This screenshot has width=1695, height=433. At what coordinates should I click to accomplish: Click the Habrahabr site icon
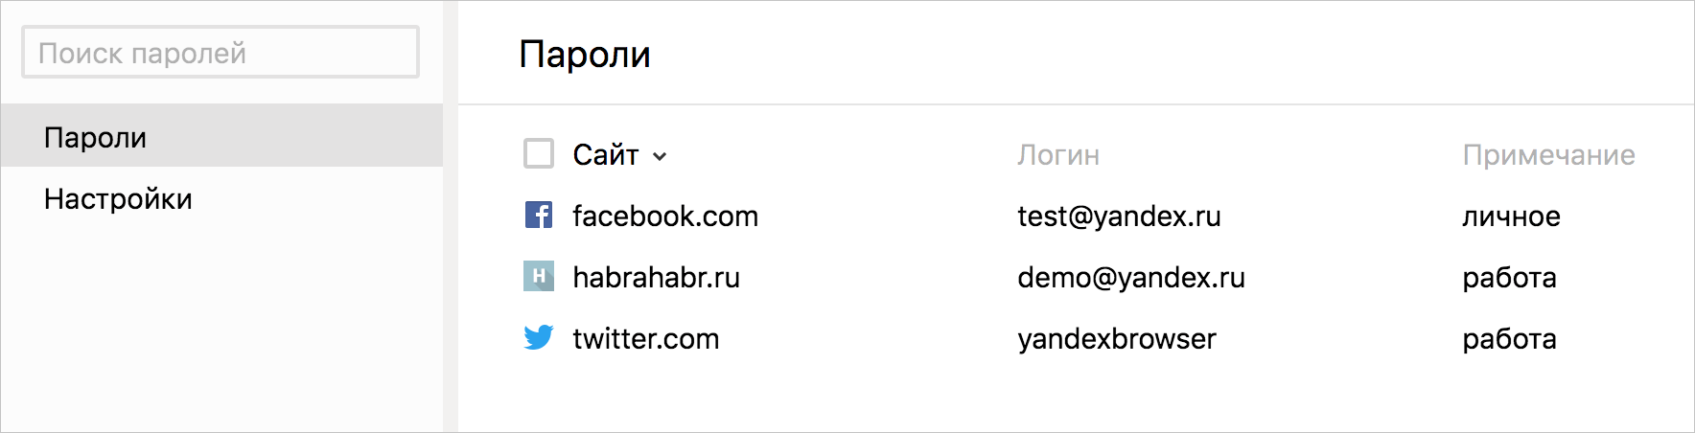[539, 277]
